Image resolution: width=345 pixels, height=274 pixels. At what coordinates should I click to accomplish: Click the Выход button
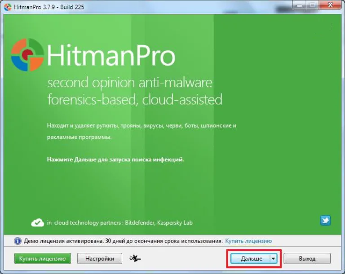(x=307, y=259)
